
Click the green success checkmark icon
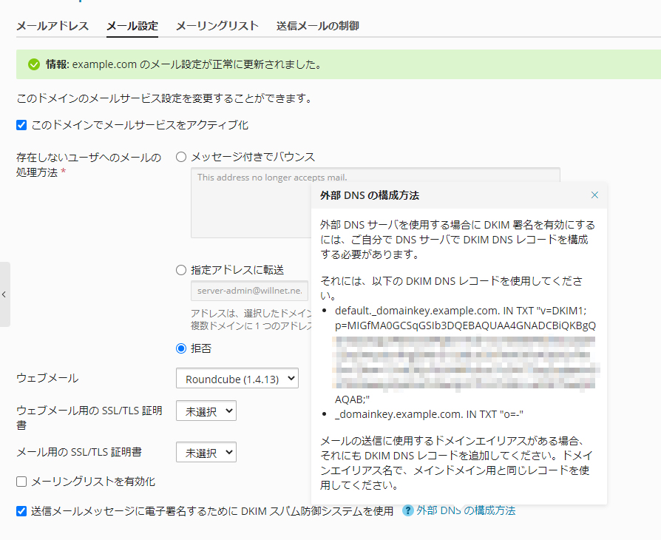(33, 64)
